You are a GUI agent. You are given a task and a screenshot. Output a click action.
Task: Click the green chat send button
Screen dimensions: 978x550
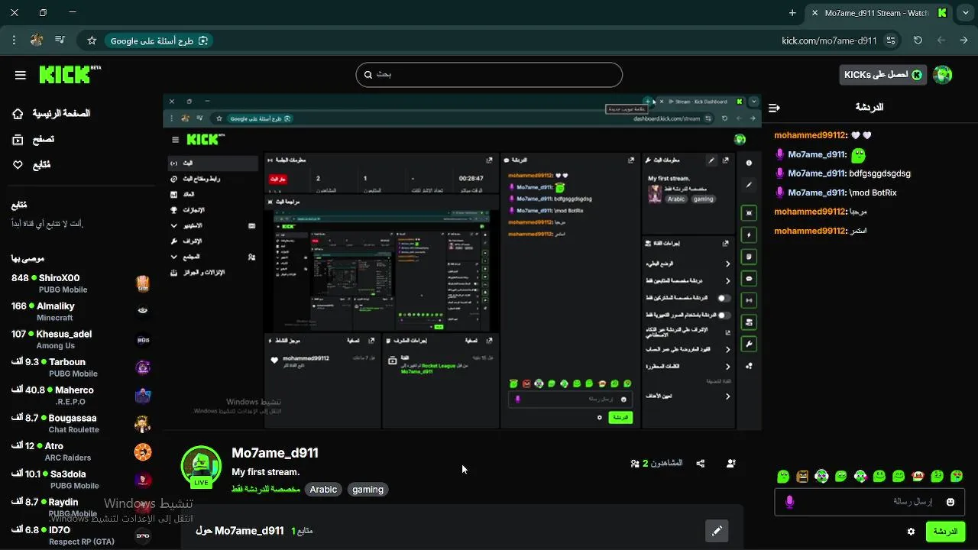click(945, 532)
